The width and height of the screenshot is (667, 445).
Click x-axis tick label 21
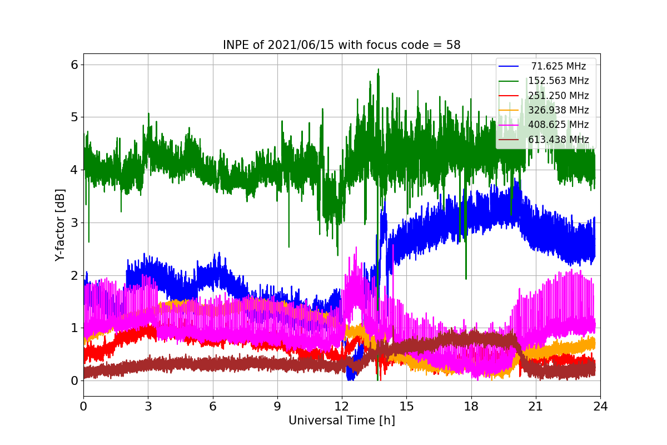(536, 407)
